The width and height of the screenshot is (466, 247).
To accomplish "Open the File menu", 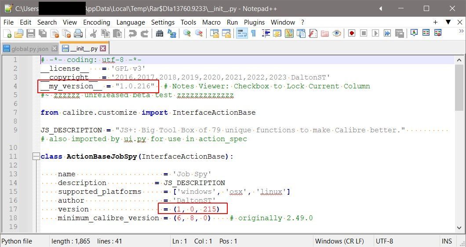I will (x=9, y=22).
